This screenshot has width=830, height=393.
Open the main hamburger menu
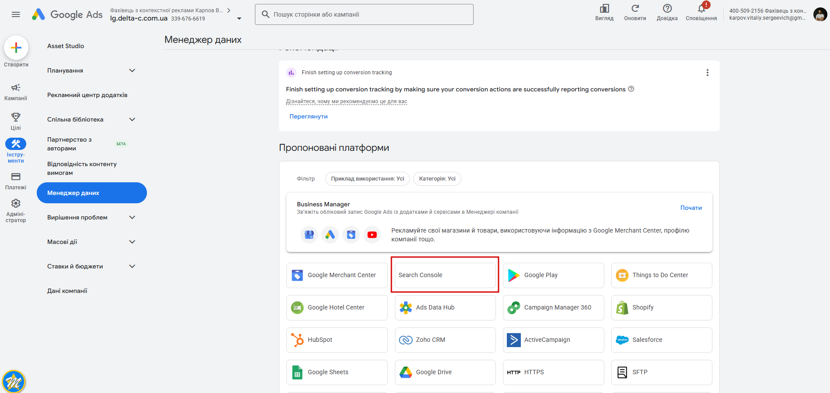tap(16, 14)
